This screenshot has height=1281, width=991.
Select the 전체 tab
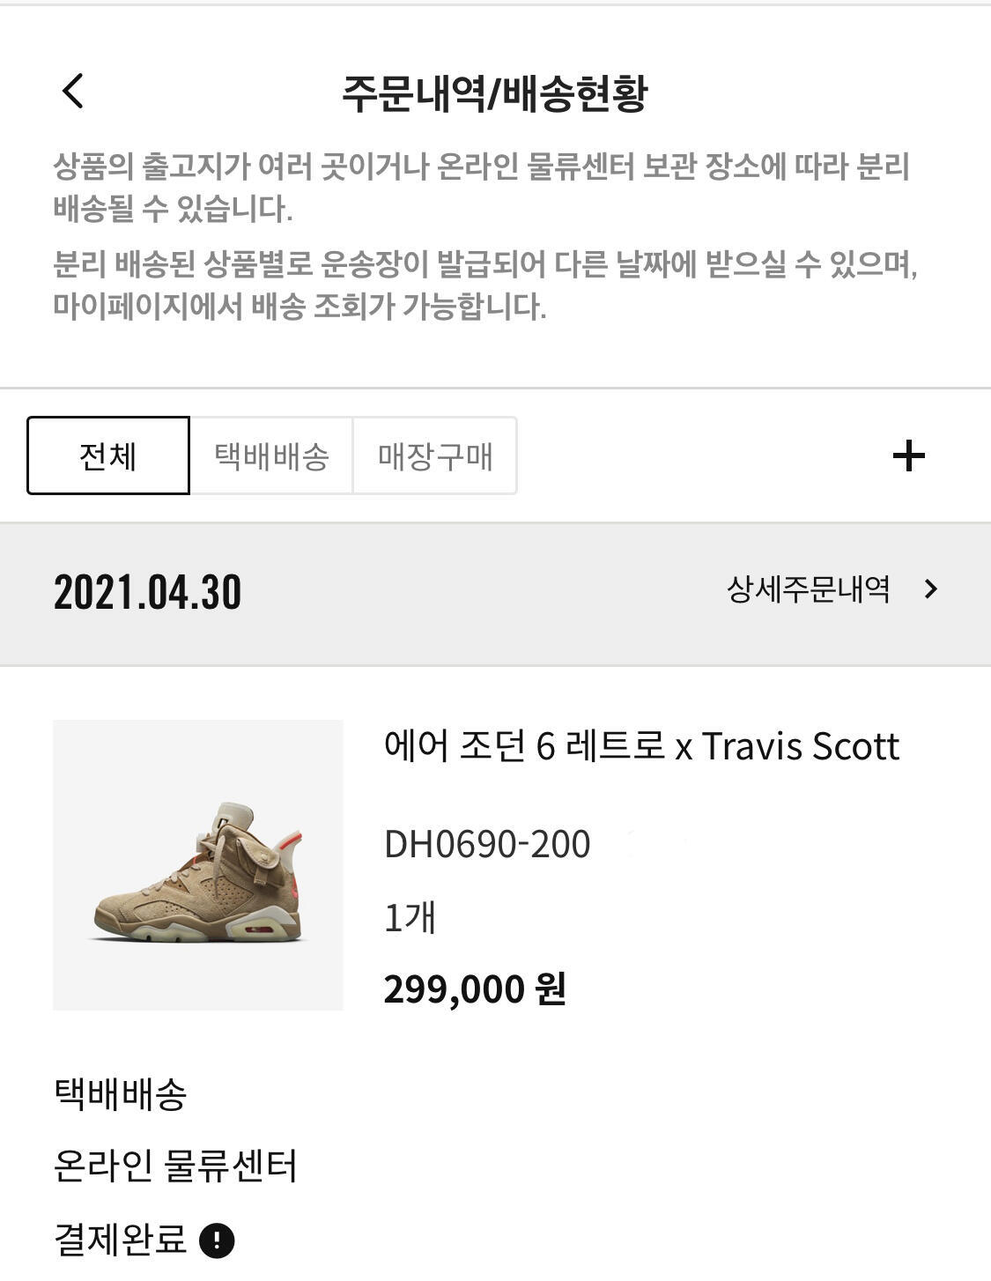pos(108,455)
